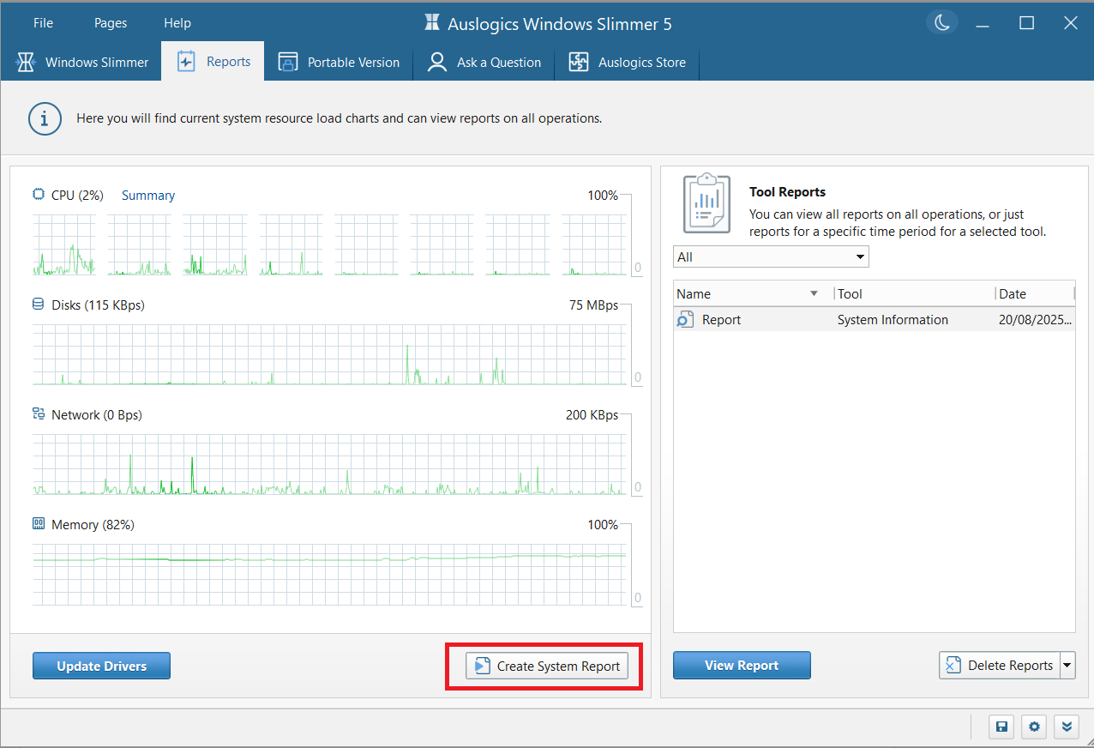Click the Memory usage icon

tap(38, 524)
